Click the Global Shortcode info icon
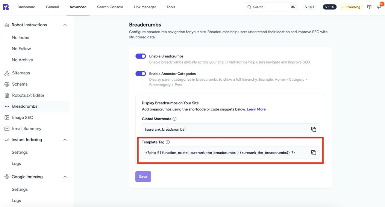 point(174,119)
